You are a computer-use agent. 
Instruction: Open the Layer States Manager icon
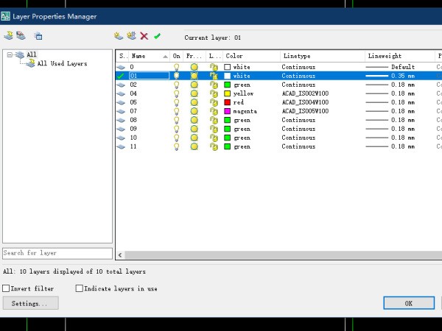pyautogui.click(x=38, y=35)
